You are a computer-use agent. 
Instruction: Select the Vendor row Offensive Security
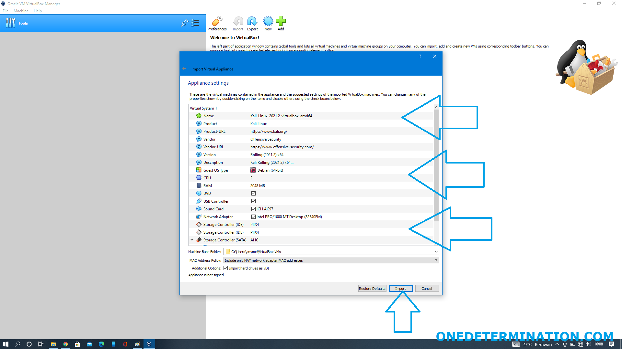tap(311, 139)
